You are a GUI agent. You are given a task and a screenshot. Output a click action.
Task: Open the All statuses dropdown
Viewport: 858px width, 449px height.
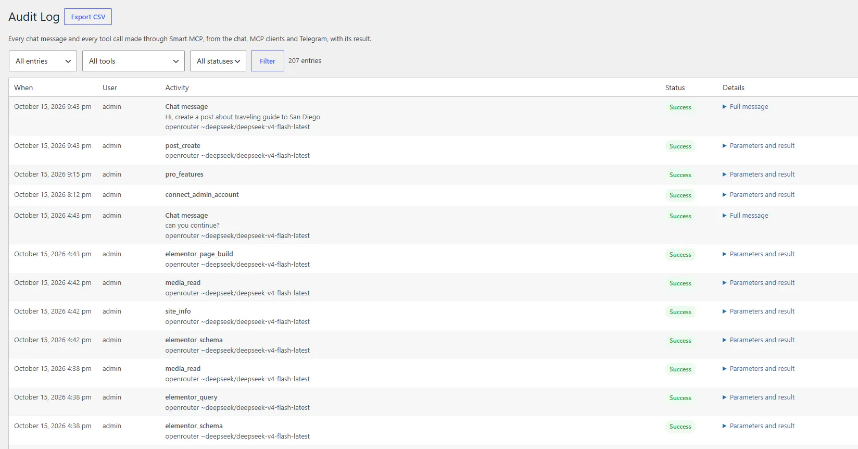pyautogui.click(x=218, y=61)
